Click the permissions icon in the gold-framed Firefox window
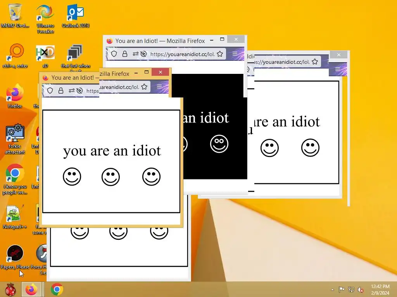 [71, 90]
